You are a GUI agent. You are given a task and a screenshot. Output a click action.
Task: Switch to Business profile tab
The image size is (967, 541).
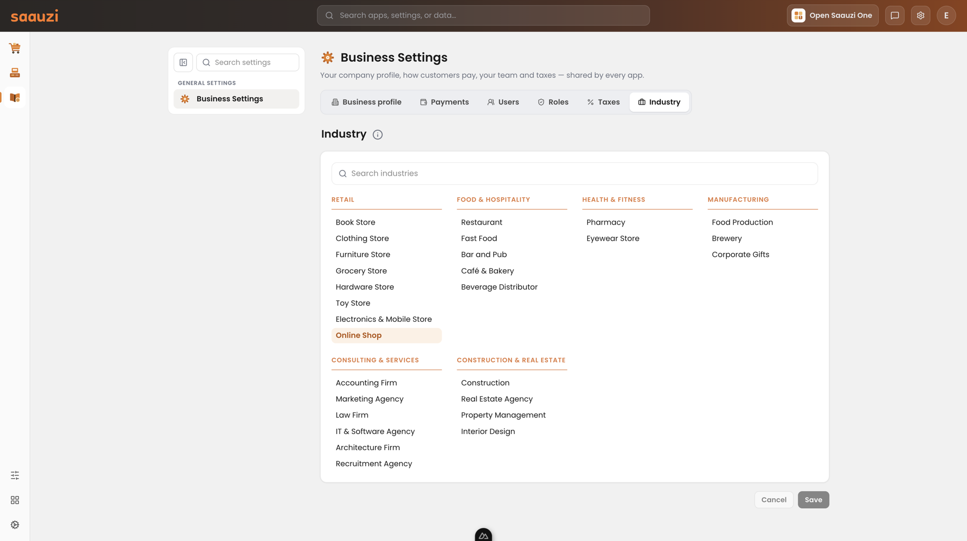coord(366,102)
